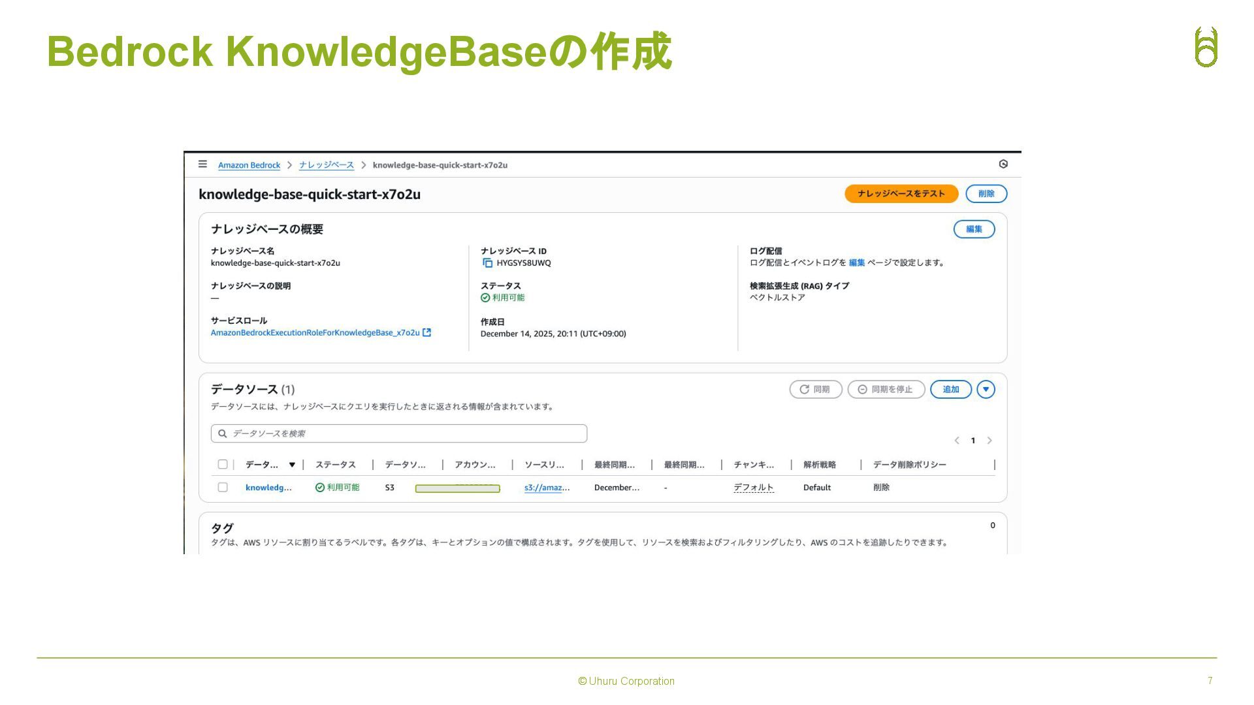Open dropdown arrow next to 追加 button
The image size is (1254, 705).
(x=986, y=390)
